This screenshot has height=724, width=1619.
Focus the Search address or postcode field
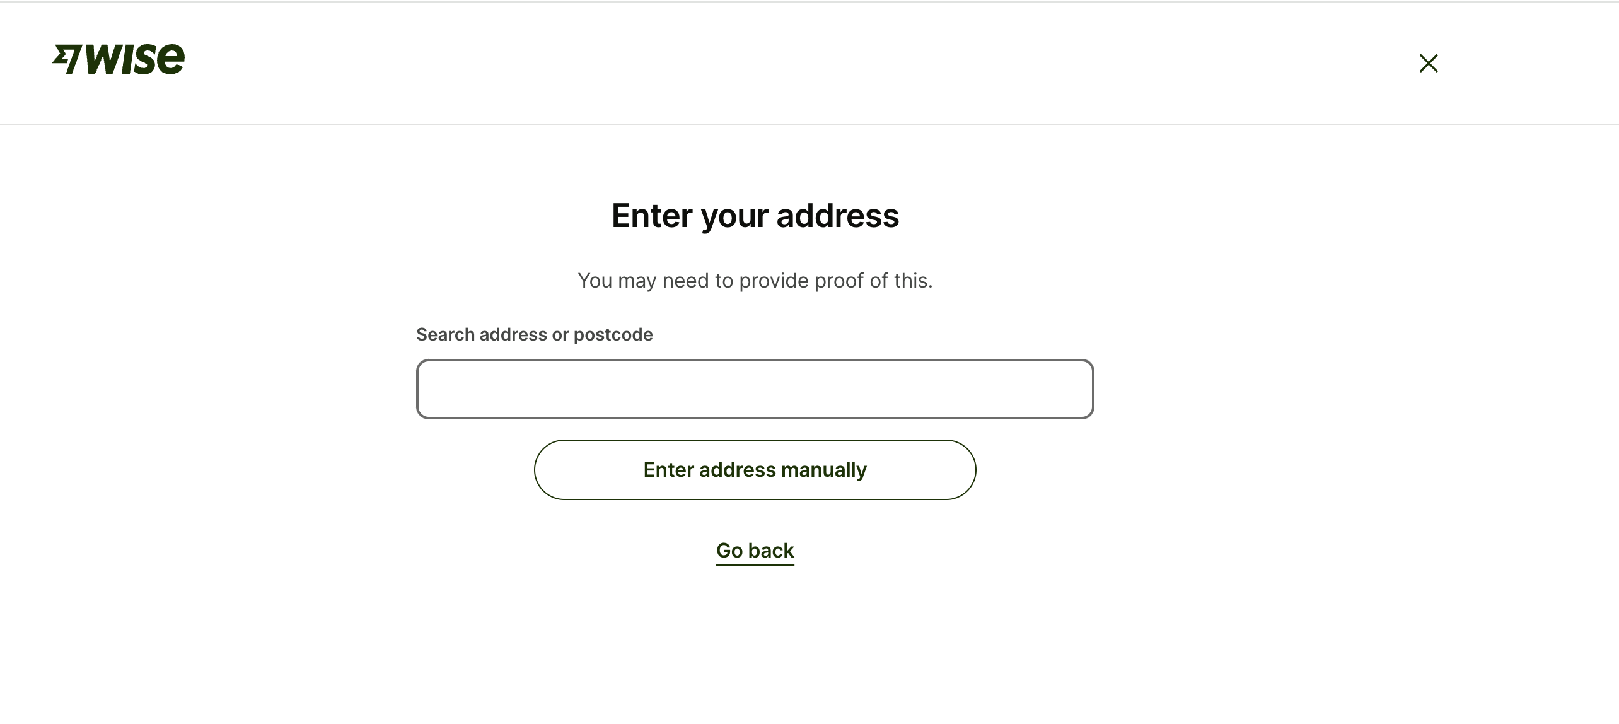755,389
